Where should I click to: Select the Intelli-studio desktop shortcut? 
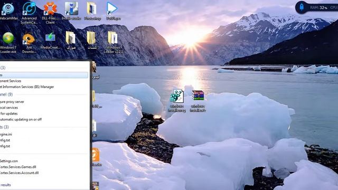coord(71,11)
